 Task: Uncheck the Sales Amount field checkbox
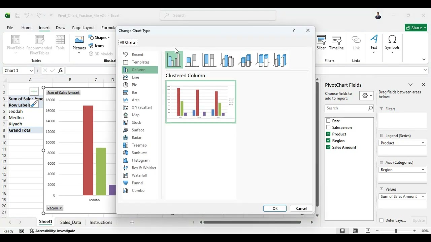pos(328,147)
